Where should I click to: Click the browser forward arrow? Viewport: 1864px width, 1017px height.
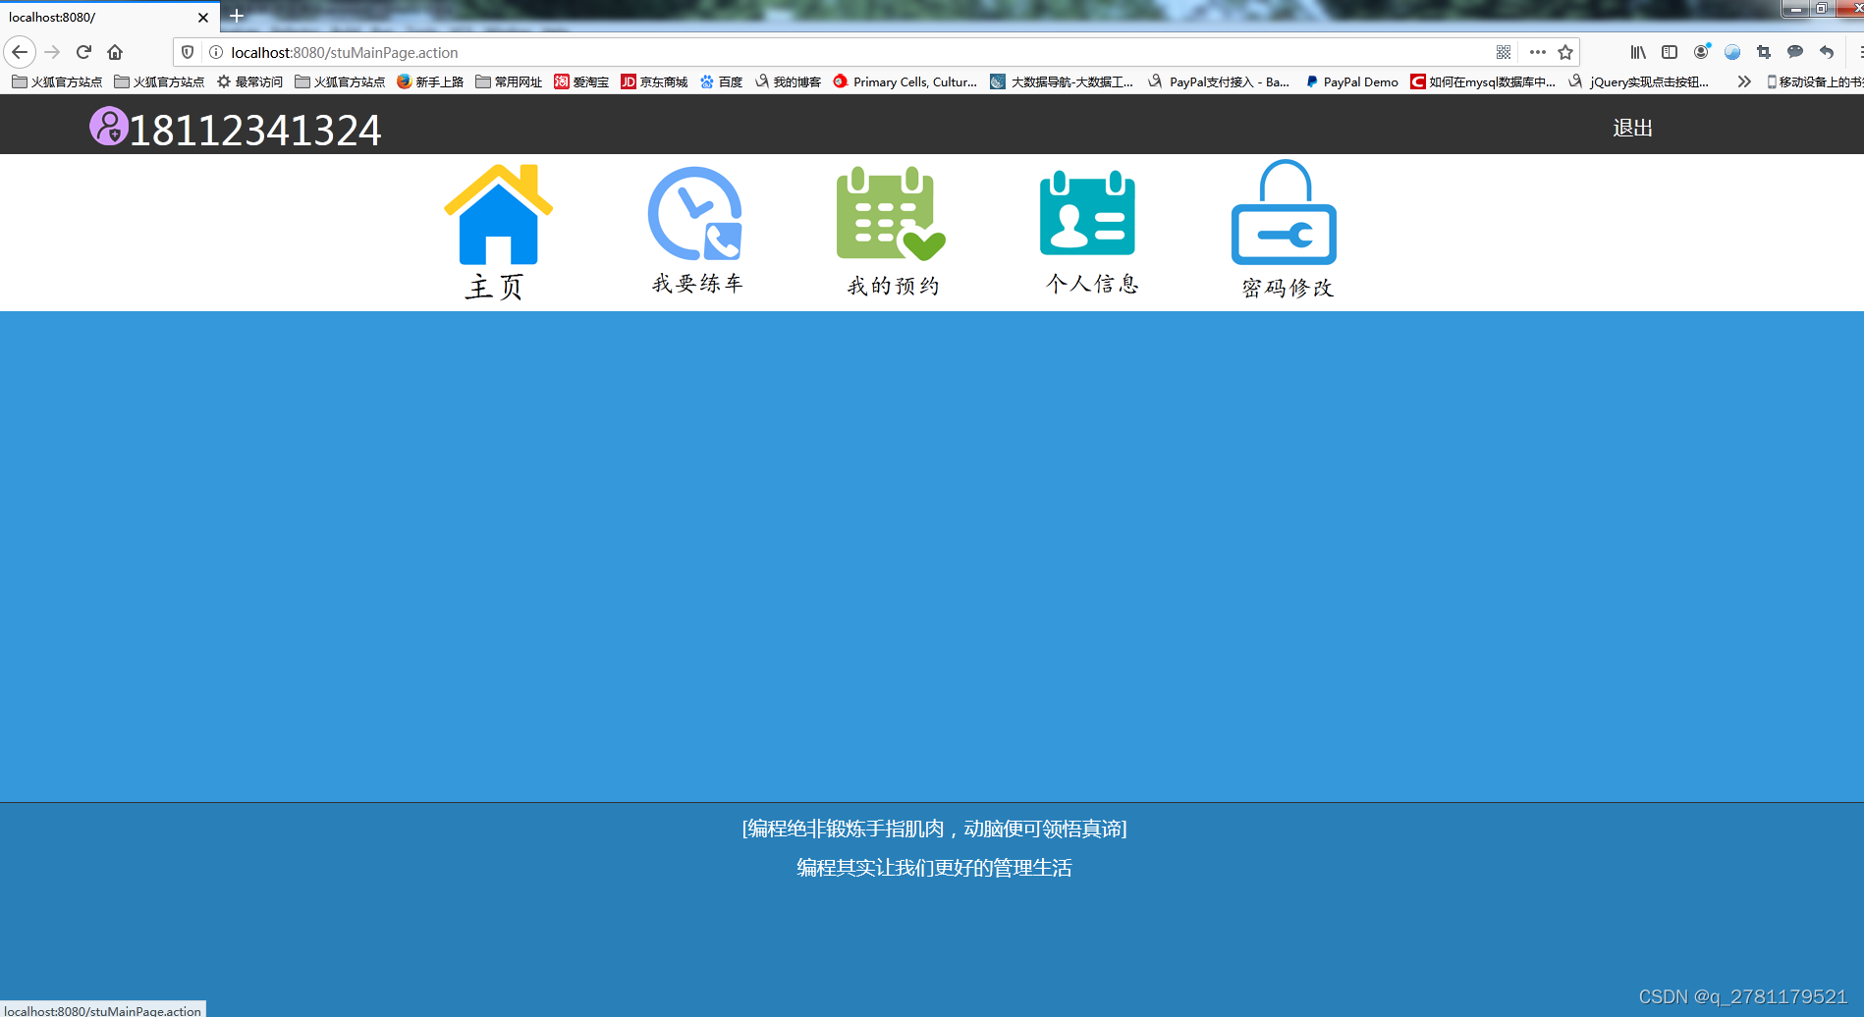point(52,52)
